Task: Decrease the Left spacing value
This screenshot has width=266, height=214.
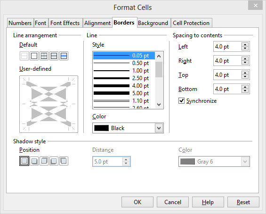Action: coord(245,49)
